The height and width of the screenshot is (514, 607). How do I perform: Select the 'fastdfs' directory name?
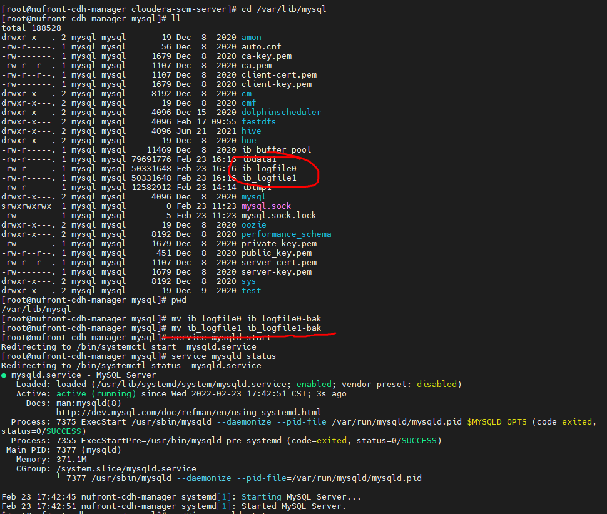[x=258, y=121]
